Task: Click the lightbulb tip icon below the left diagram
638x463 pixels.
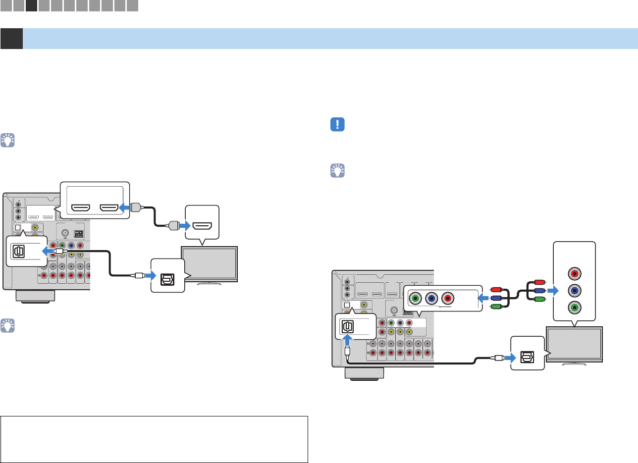Action: pos(8,326)
